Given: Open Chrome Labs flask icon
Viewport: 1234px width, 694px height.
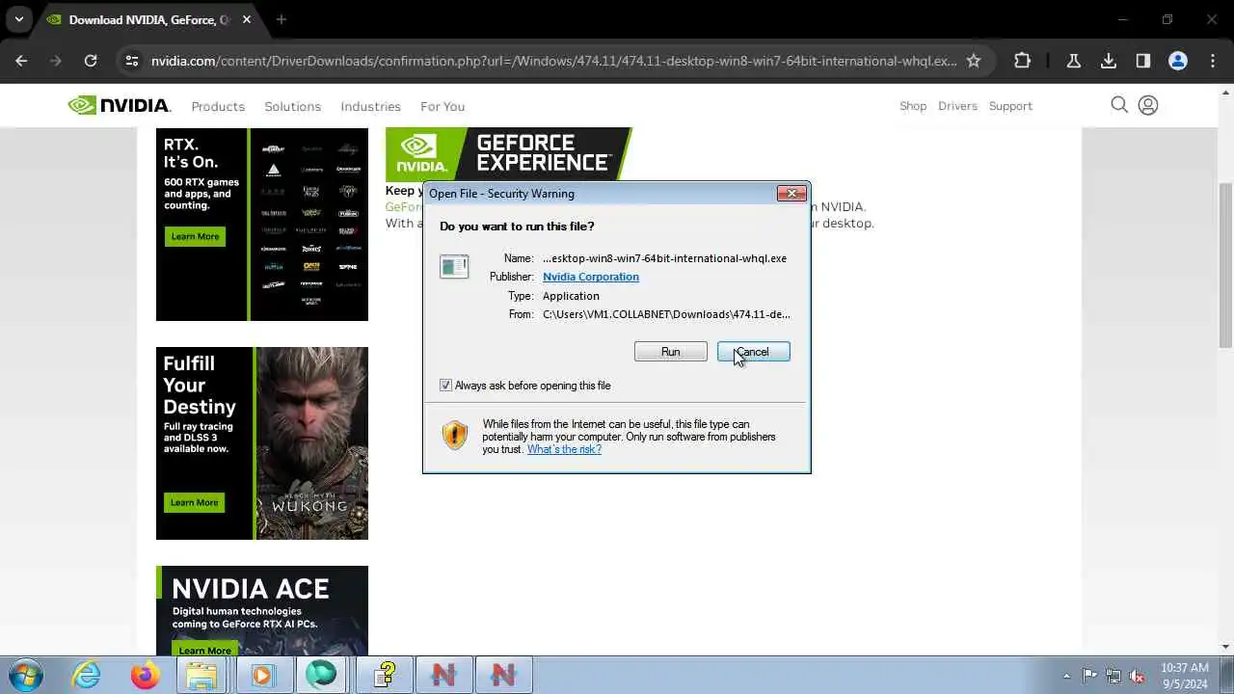Looking at the screenshot, I should (x=1073, y=61).
